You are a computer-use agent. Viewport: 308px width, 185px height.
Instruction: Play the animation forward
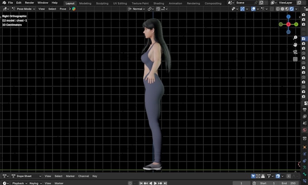pos(155,183)
